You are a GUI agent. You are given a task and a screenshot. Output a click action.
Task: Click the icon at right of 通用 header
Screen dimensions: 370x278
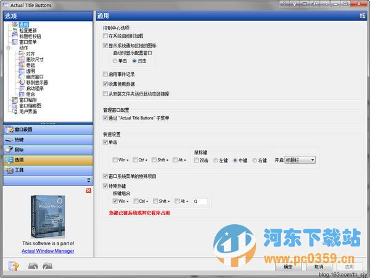point(363,16)
